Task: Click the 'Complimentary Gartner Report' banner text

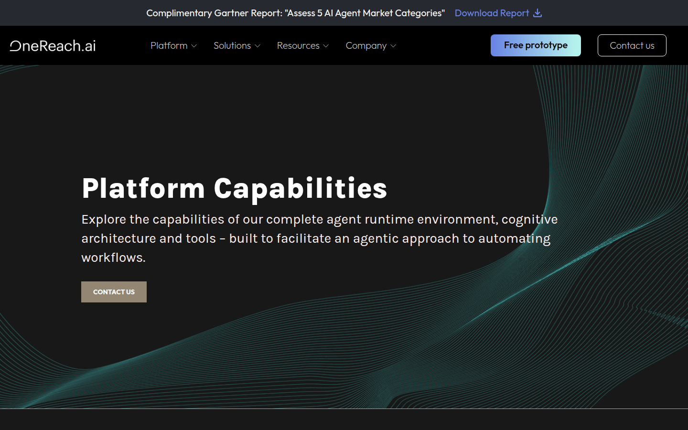Action: pyautogui.click(x=214, y=13)
